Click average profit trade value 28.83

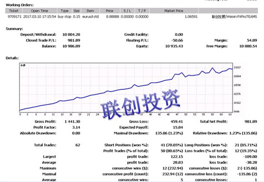tap(178, 162)
